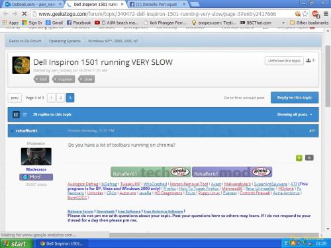This screenshot has width=331, height=248.
Task: Open the SuperAntiSpyware link
Action: [x=271, y=184]
